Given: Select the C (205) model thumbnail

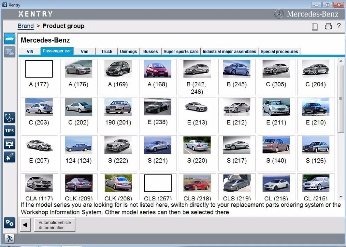Looking at the screenshot, I should point(276,69).
